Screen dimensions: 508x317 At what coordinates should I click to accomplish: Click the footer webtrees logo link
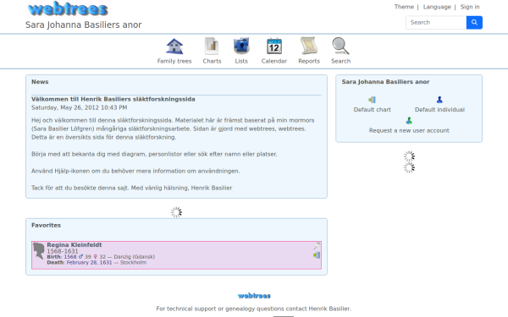[x=254, y=296]
